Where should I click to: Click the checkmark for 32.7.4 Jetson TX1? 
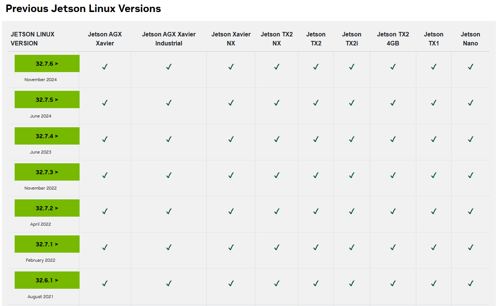click(x=434, y=139)
